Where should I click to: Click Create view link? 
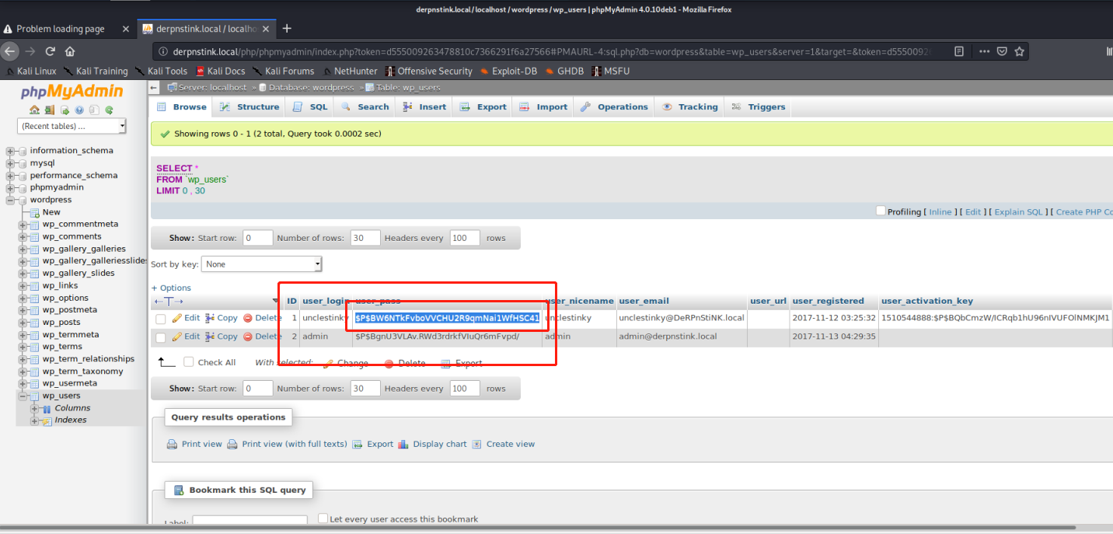click(x=503, y=444)
